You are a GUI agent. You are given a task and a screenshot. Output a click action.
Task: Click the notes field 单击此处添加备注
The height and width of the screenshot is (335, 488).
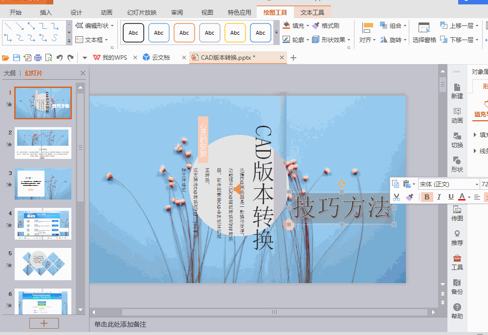[x=120, y=324]
